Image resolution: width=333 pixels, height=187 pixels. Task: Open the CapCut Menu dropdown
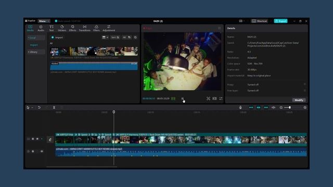tap(44, 21)
